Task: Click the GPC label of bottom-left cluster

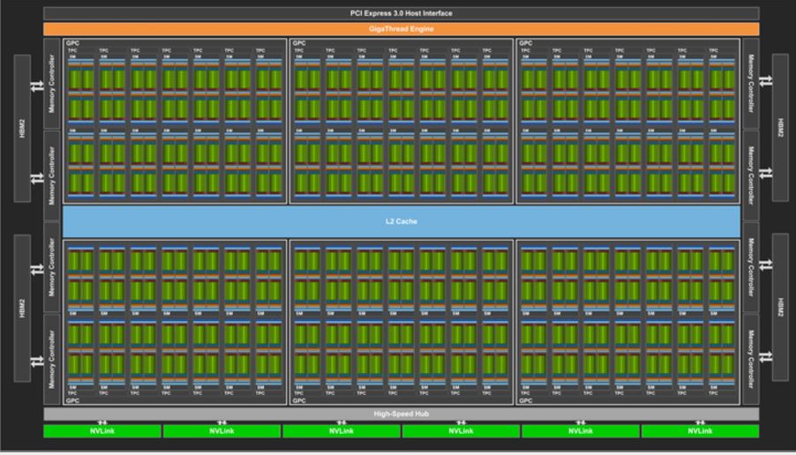Action: 72,400
